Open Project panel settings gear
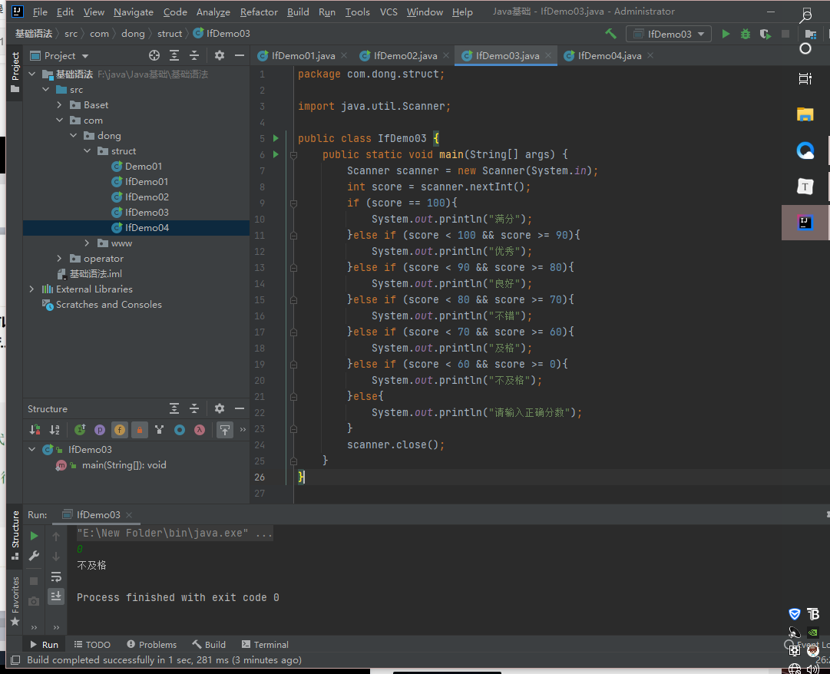The width and height of the screenshot is (830, 674). 220,55
